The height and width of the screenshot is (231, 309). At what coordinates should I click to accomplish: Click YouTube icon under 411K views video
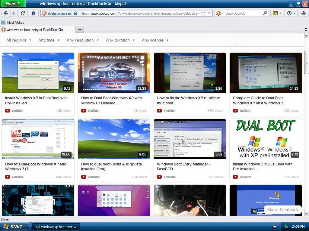[x=8, y=111]
